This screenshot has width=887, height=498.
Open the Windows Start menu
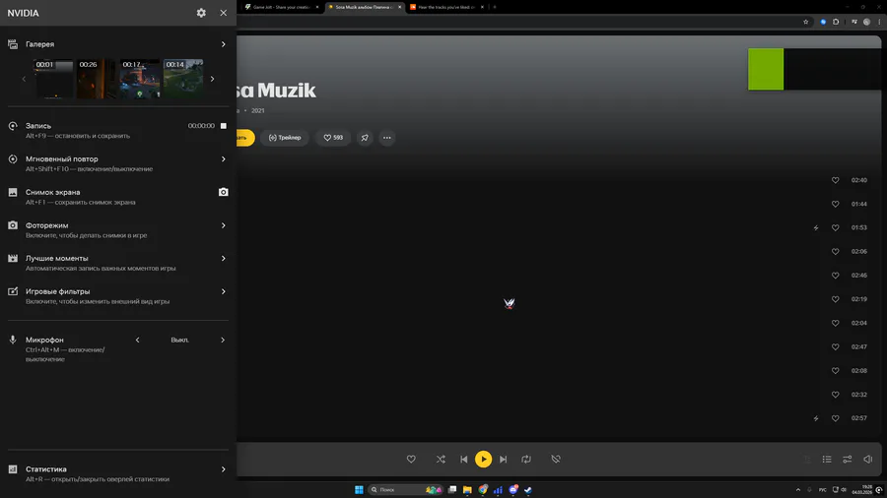click(x=359, y=489)
